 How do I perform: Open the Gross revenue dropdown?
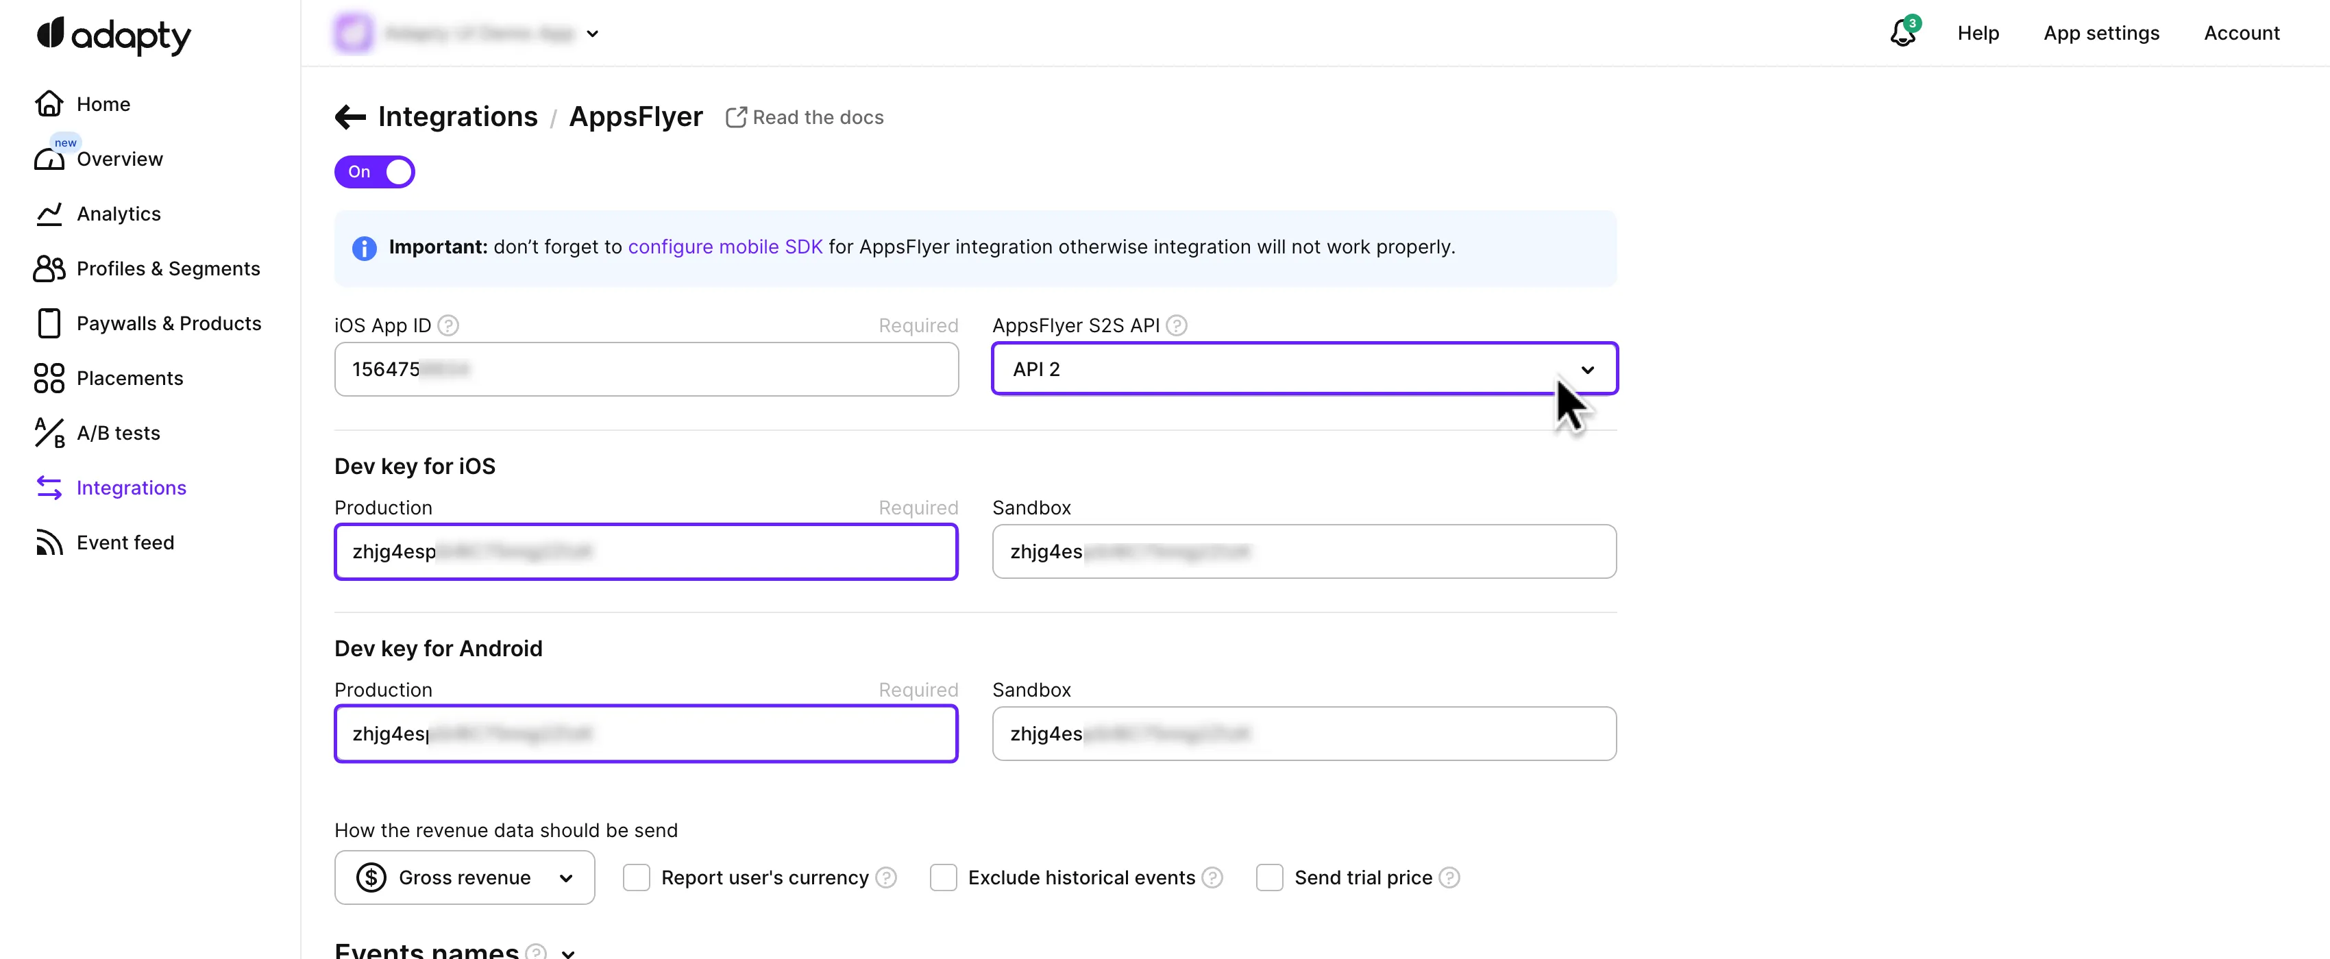click(x=464, y=877)
